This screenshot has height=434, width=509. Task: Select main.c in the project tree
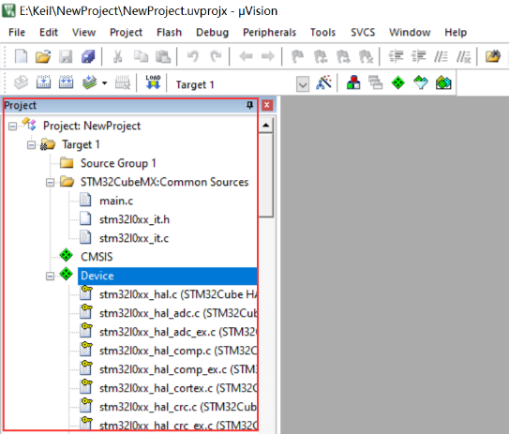tap(116, 201)
